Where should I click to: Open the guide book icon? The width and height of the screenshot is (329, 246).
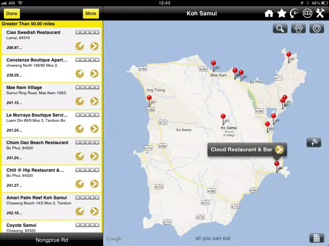[x=307, y=13]
